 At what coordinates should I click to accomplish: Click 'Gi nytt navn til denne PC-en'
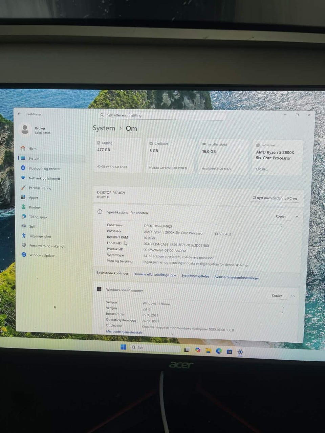(x=275, y=198)
